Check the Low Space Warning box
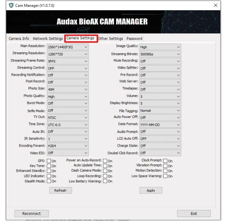Screen dimensions: 225x223 click(165, 176)
